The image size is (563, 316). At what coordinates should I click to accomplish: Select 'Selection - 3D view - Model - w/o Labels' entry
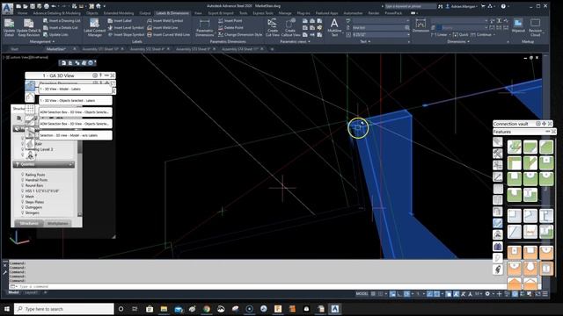(76, 135)
